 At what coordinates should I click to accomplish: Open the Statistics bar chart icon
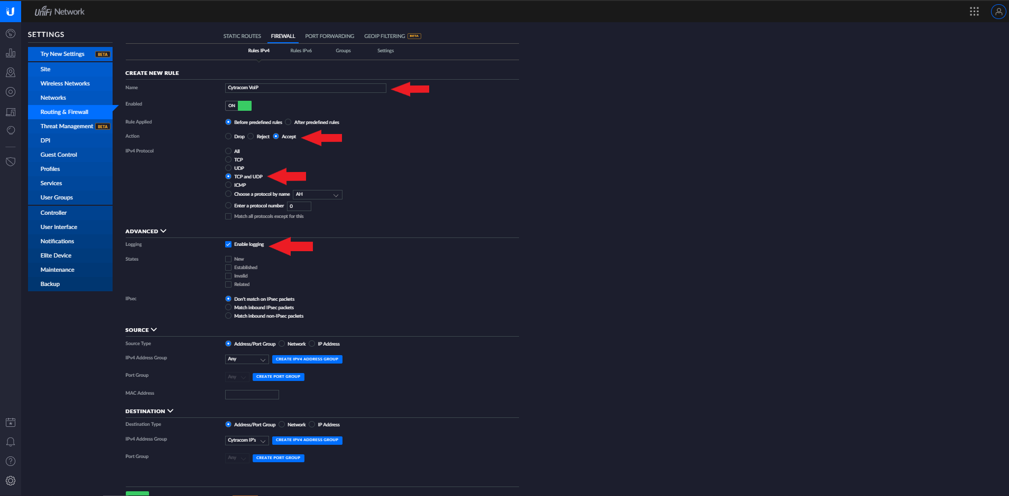click(11, 53)
